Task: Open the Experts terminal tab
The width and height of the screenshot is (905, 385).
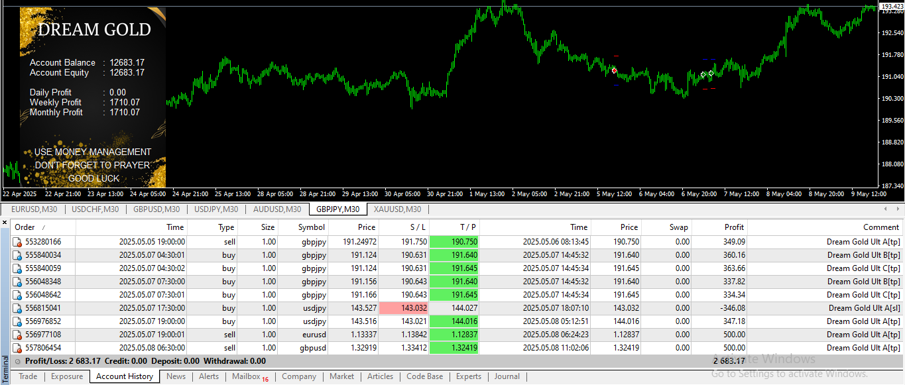Action: click(x=468, y=376)
